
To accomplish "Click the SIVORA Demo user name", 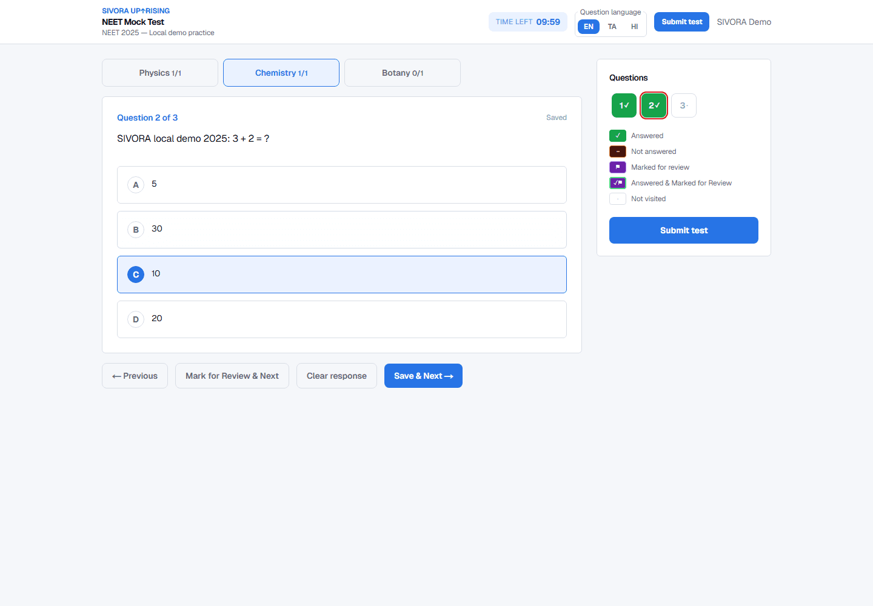I will click(x=744, y=22).
